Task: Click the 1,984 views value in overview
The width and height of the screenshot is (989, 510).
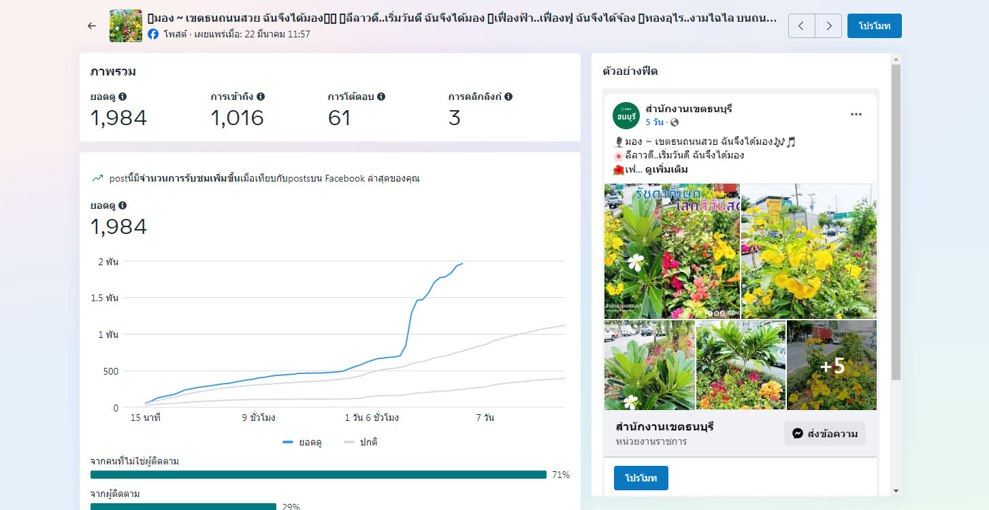Action: [x=118, y=118]
